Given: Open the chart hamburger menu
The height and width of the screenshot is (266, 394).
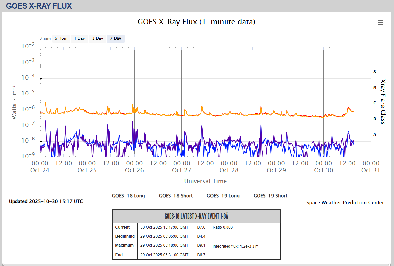Looking at the screenshot, I should tap(380, 22).
